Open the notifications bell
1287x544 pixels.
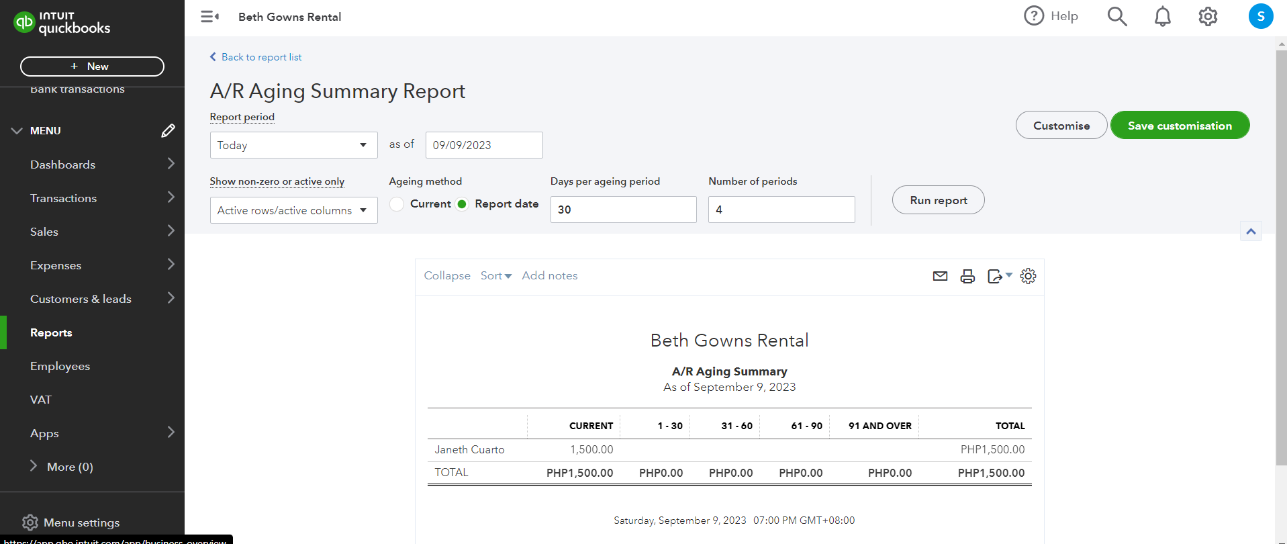click(x=1163, y=16)
